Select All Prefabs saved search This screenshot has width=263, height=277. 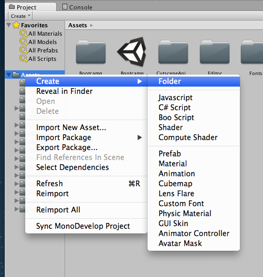(x=43, y=50)
